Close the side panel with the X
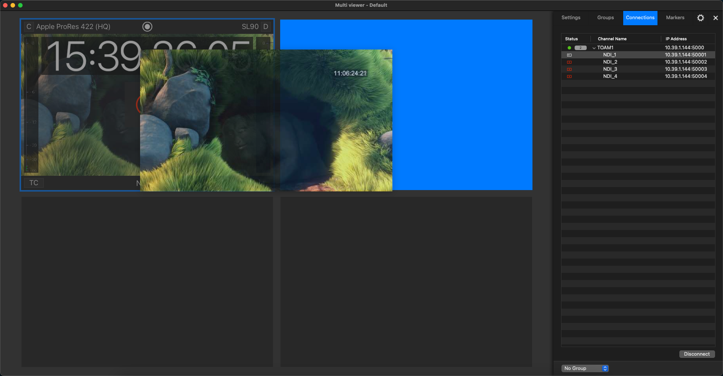The width and height of the screenshot is (723, 376). click(x=715, y=18)
